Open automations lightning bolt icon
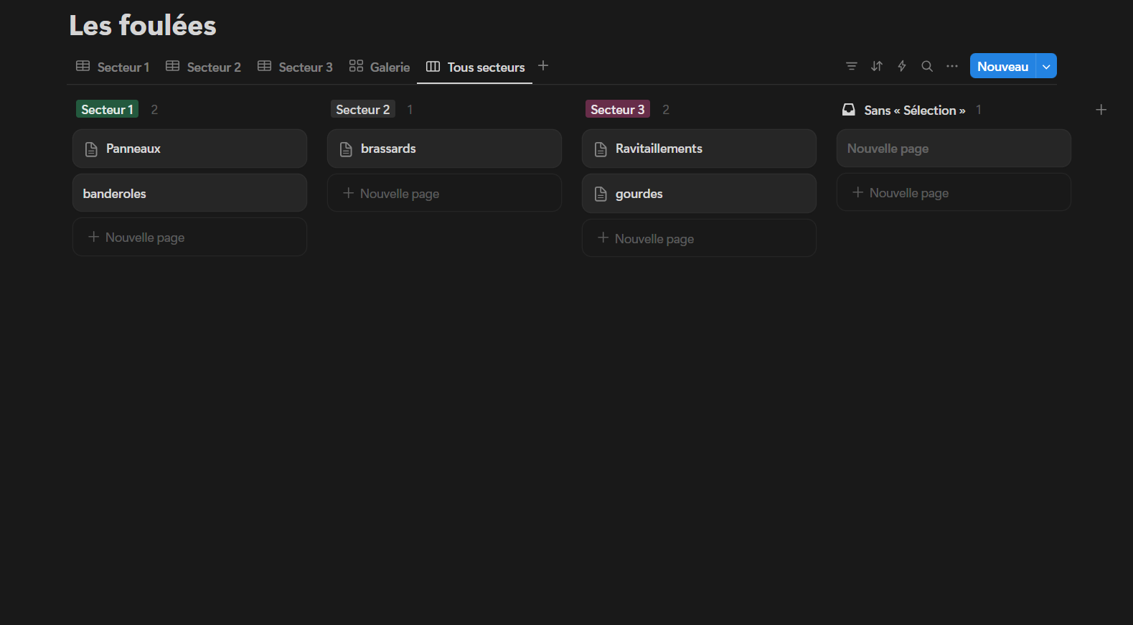Image resolution: width=1133 pixels, height=625 pixels. (x=902, y=66)
